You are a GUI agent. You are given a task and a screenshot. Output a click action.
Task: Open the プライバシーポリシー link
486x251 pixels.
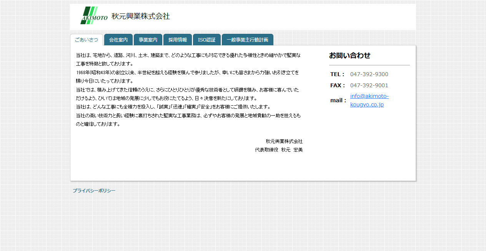(94, 190)
